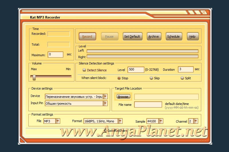The width and height of the screenshot is (229, 152).
Task: Open the Sample rate 44100 dropdown
Action: point(161,121)
